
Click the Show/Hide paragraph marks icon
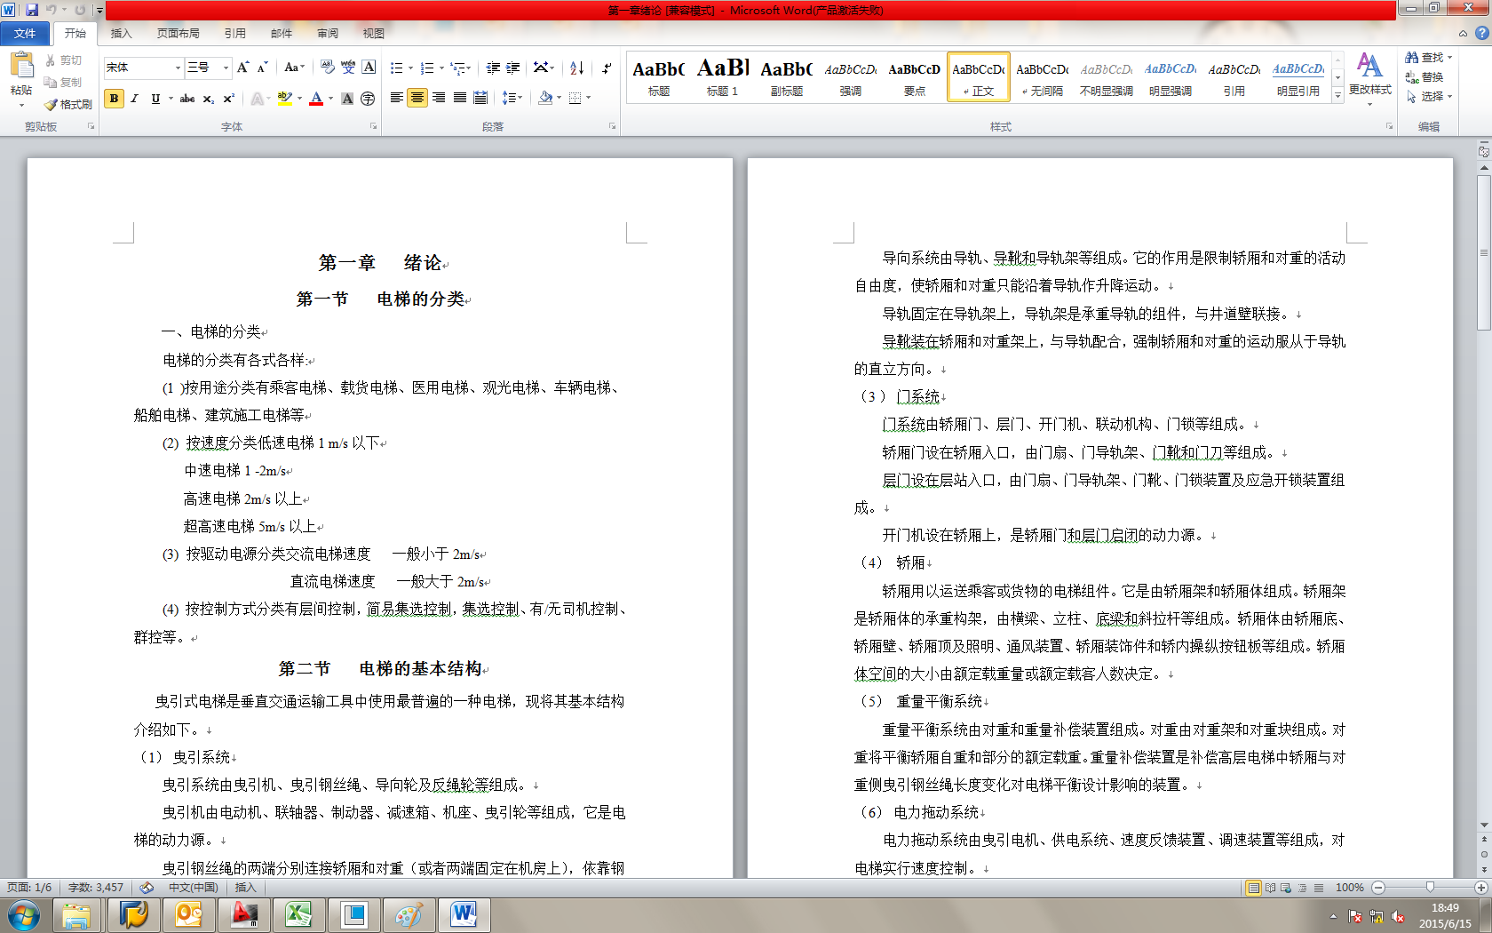click(607, 68)
